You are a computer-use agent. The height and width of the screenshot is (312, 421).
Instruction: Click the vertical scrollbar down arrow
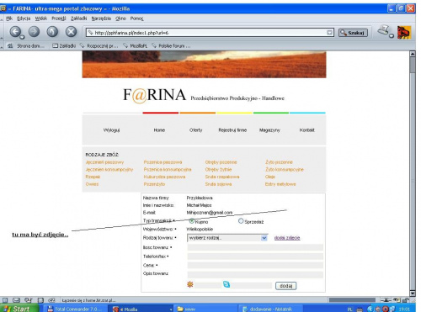point(413,293)
